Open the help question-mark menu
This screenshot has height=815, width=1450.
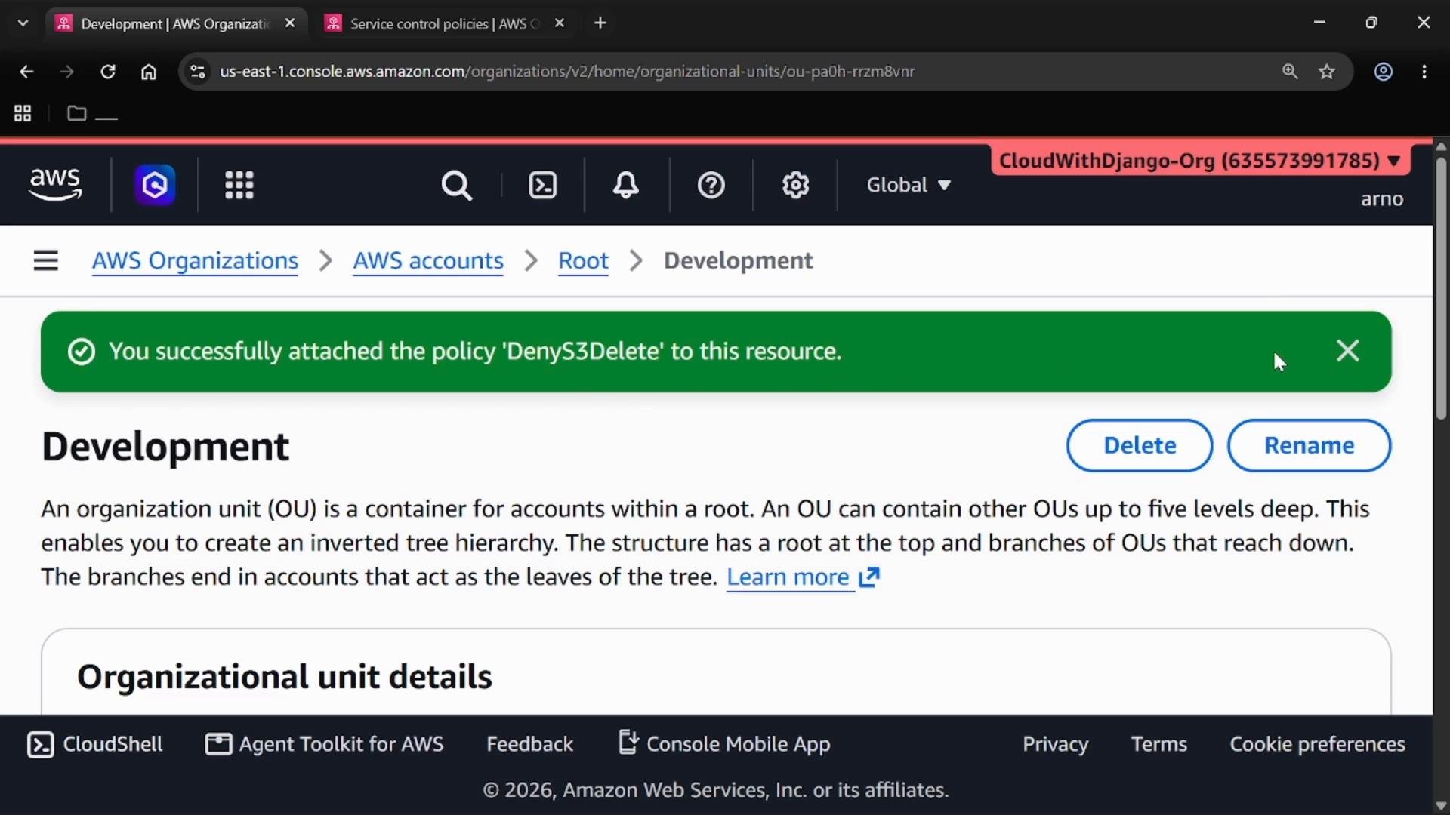point(711,185)
